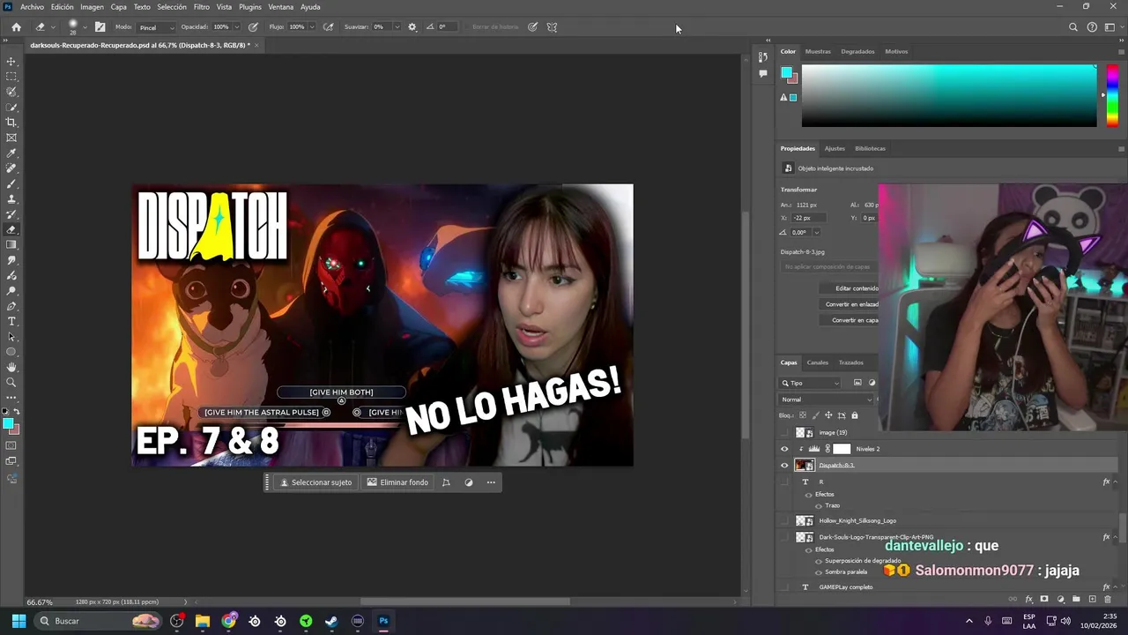Select the Gradient tool
1128x635 pixels.
[x=11, y=245]
